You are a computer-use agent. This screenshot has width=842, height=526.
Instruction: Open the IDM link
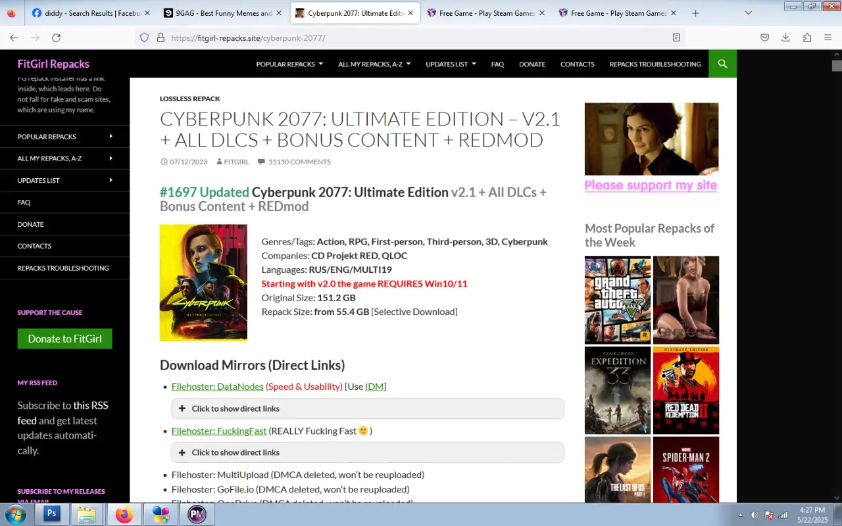[x=374, y=387]
